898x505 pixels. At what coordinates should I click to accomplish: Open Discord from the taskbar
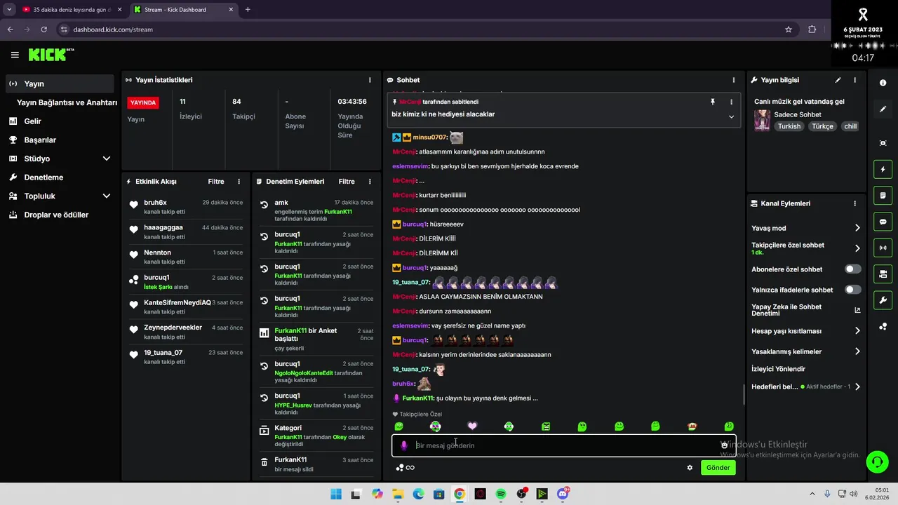point(562,494)
